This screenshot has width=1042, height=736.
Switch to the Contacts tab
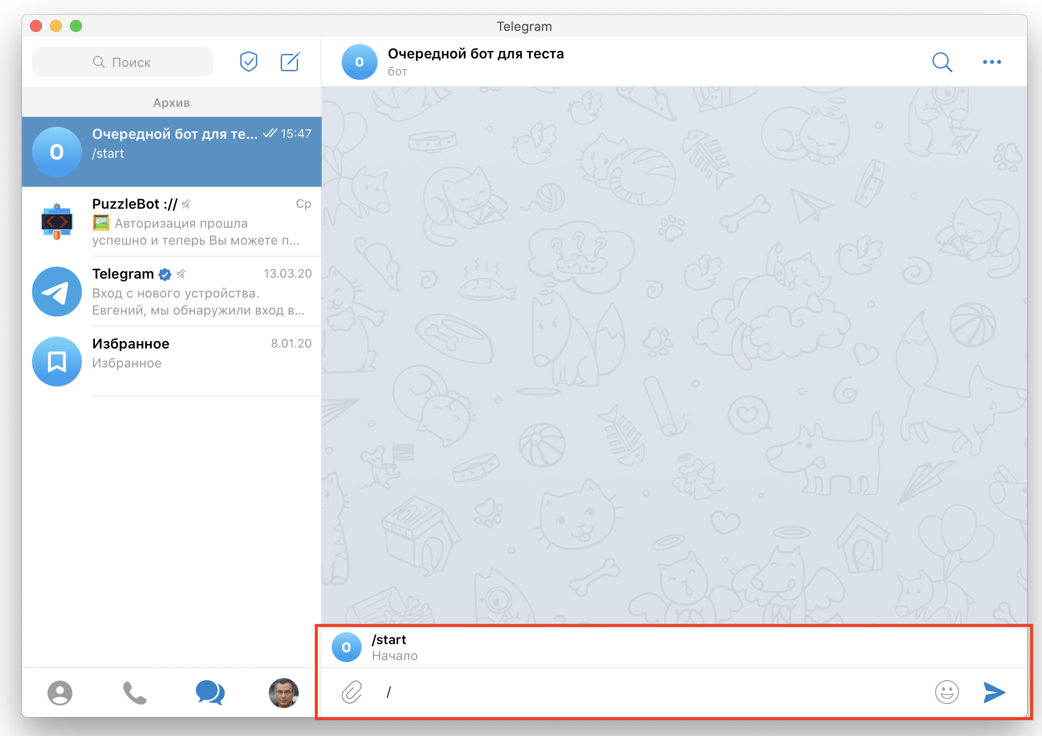tap(60, 693)
